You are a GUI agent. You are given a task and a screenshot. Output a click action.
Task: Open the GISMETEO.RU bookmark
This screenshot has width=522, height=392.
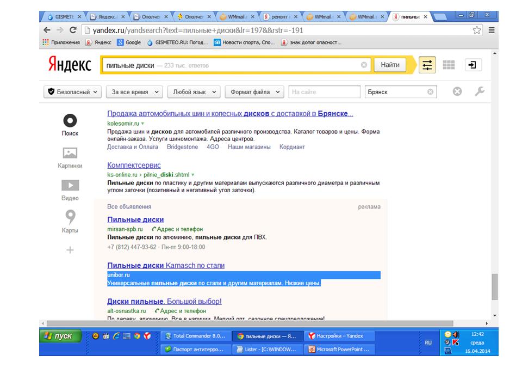pos(177,42)
